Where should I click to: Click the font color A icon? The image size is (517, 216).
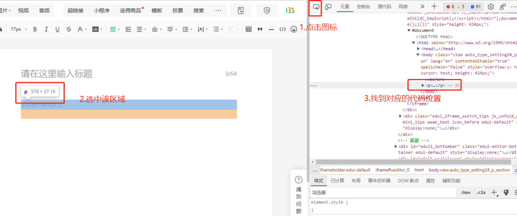click(x=80, y=29)
